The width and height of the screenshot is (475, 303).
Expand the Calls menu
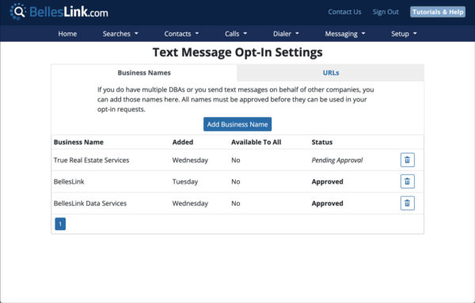click(x=236, y=33)
